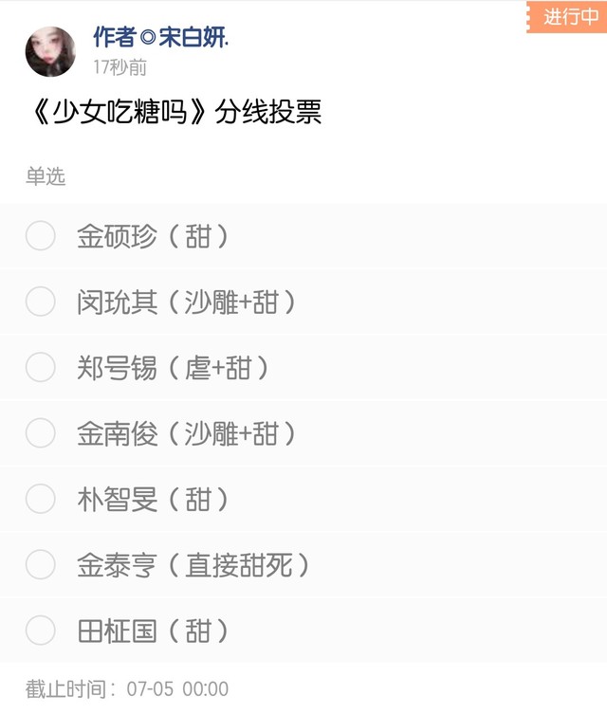607x714 pixels.
Task: Select radio button for 闵玧其（沙雕+甜）
Action: click(x=41, y=302)
